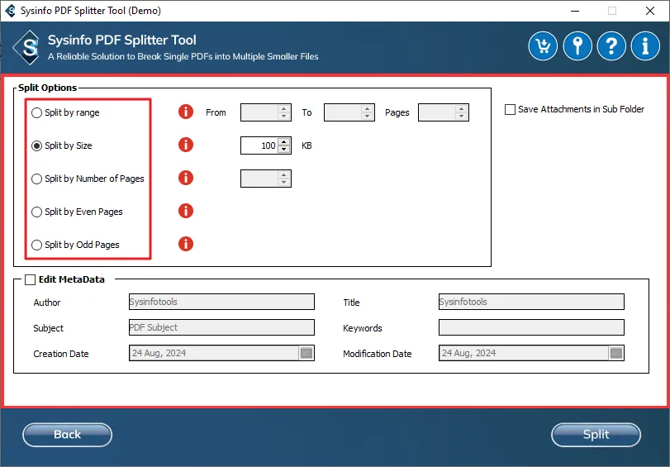Viewport: 670px width, 467px height.
Task: Increase the Number of Pages spinner
Action: (283, 174)
